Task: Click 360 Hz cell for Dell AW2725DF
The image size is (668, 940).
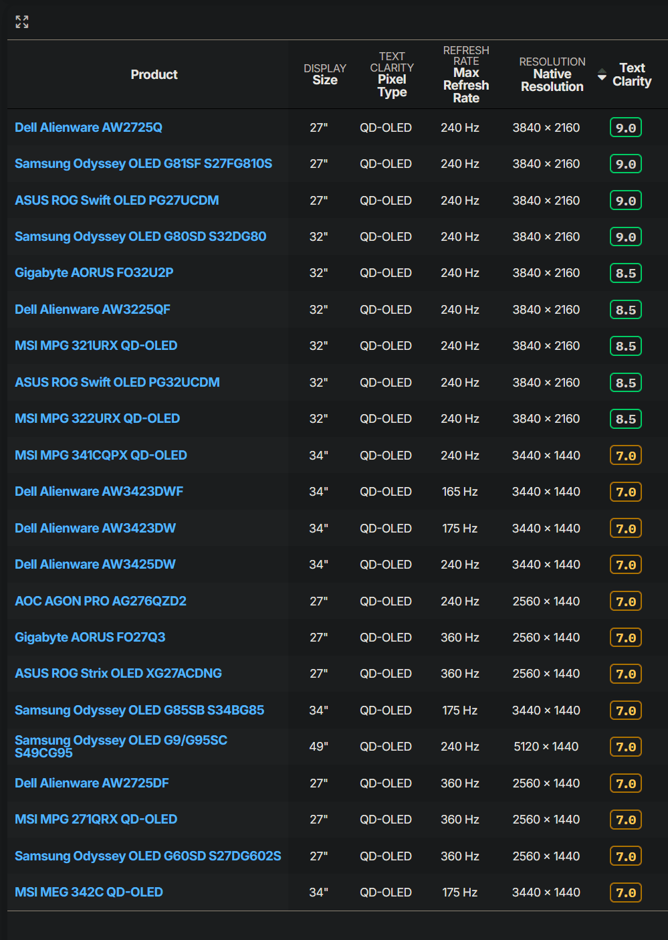Action: pyautogui.click(x=460, y=783)
